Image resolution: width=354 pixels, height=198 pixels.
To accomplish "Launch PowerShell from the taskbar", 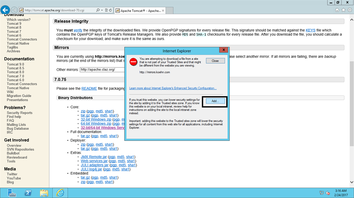I will 28,193.
